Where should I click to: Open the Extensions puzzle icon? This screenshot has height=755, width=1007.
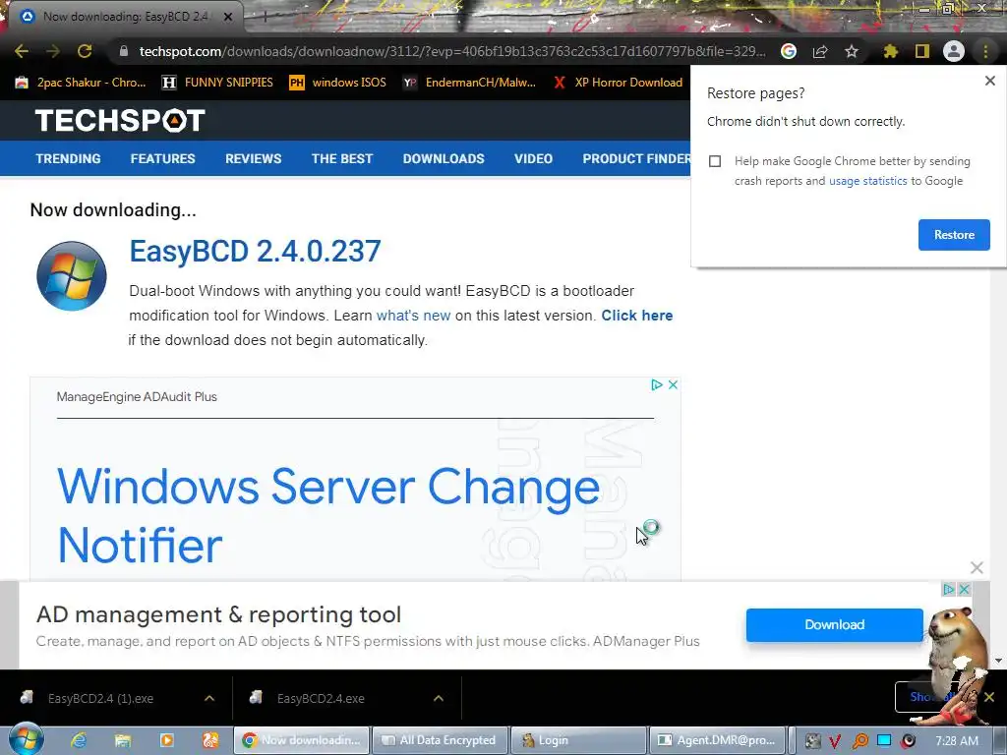[x=890, y=51]
